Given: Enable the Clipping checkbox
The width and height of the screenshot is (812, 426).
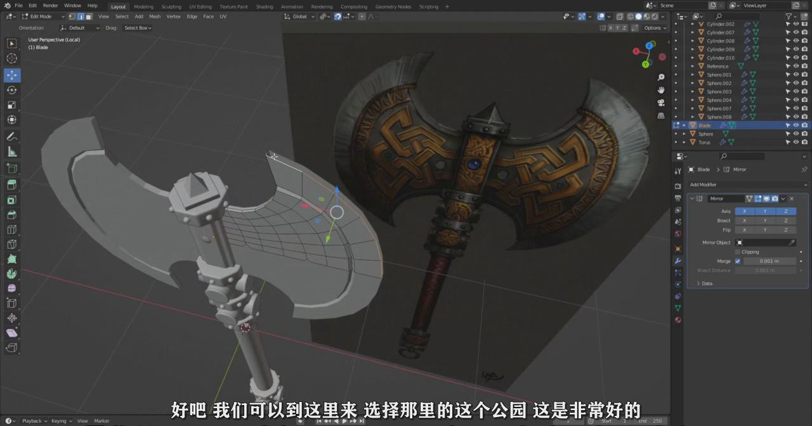Looking at the screenshot, I should click(x=738, y=252).
